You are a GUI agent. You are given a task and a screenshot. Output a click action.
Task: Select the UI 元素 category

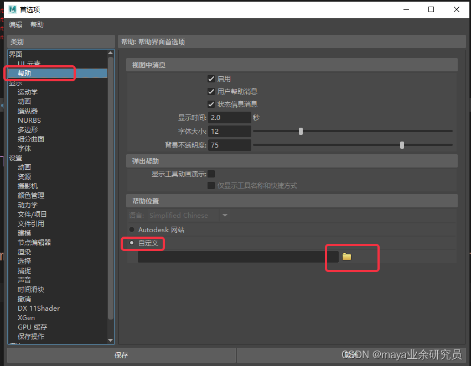[x=29, y=64]
